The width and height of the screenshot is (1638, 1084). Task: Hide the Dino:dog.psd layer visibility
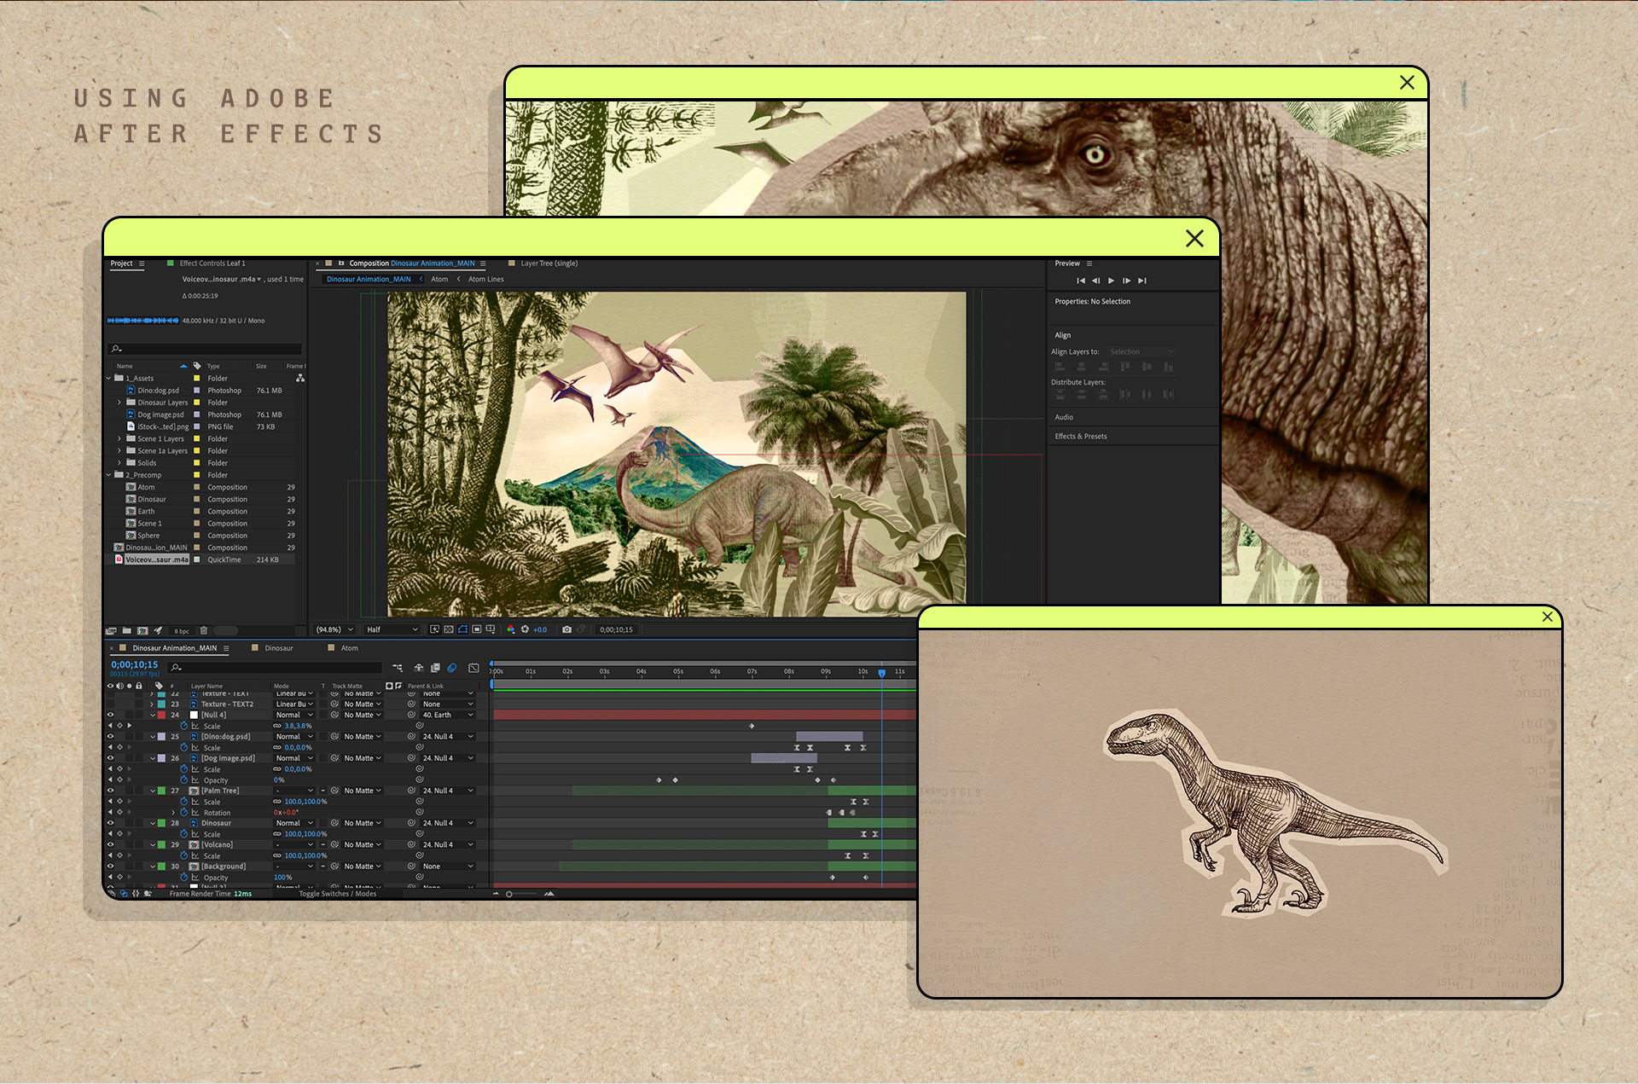pyautogui.click(x=110, y=736)
